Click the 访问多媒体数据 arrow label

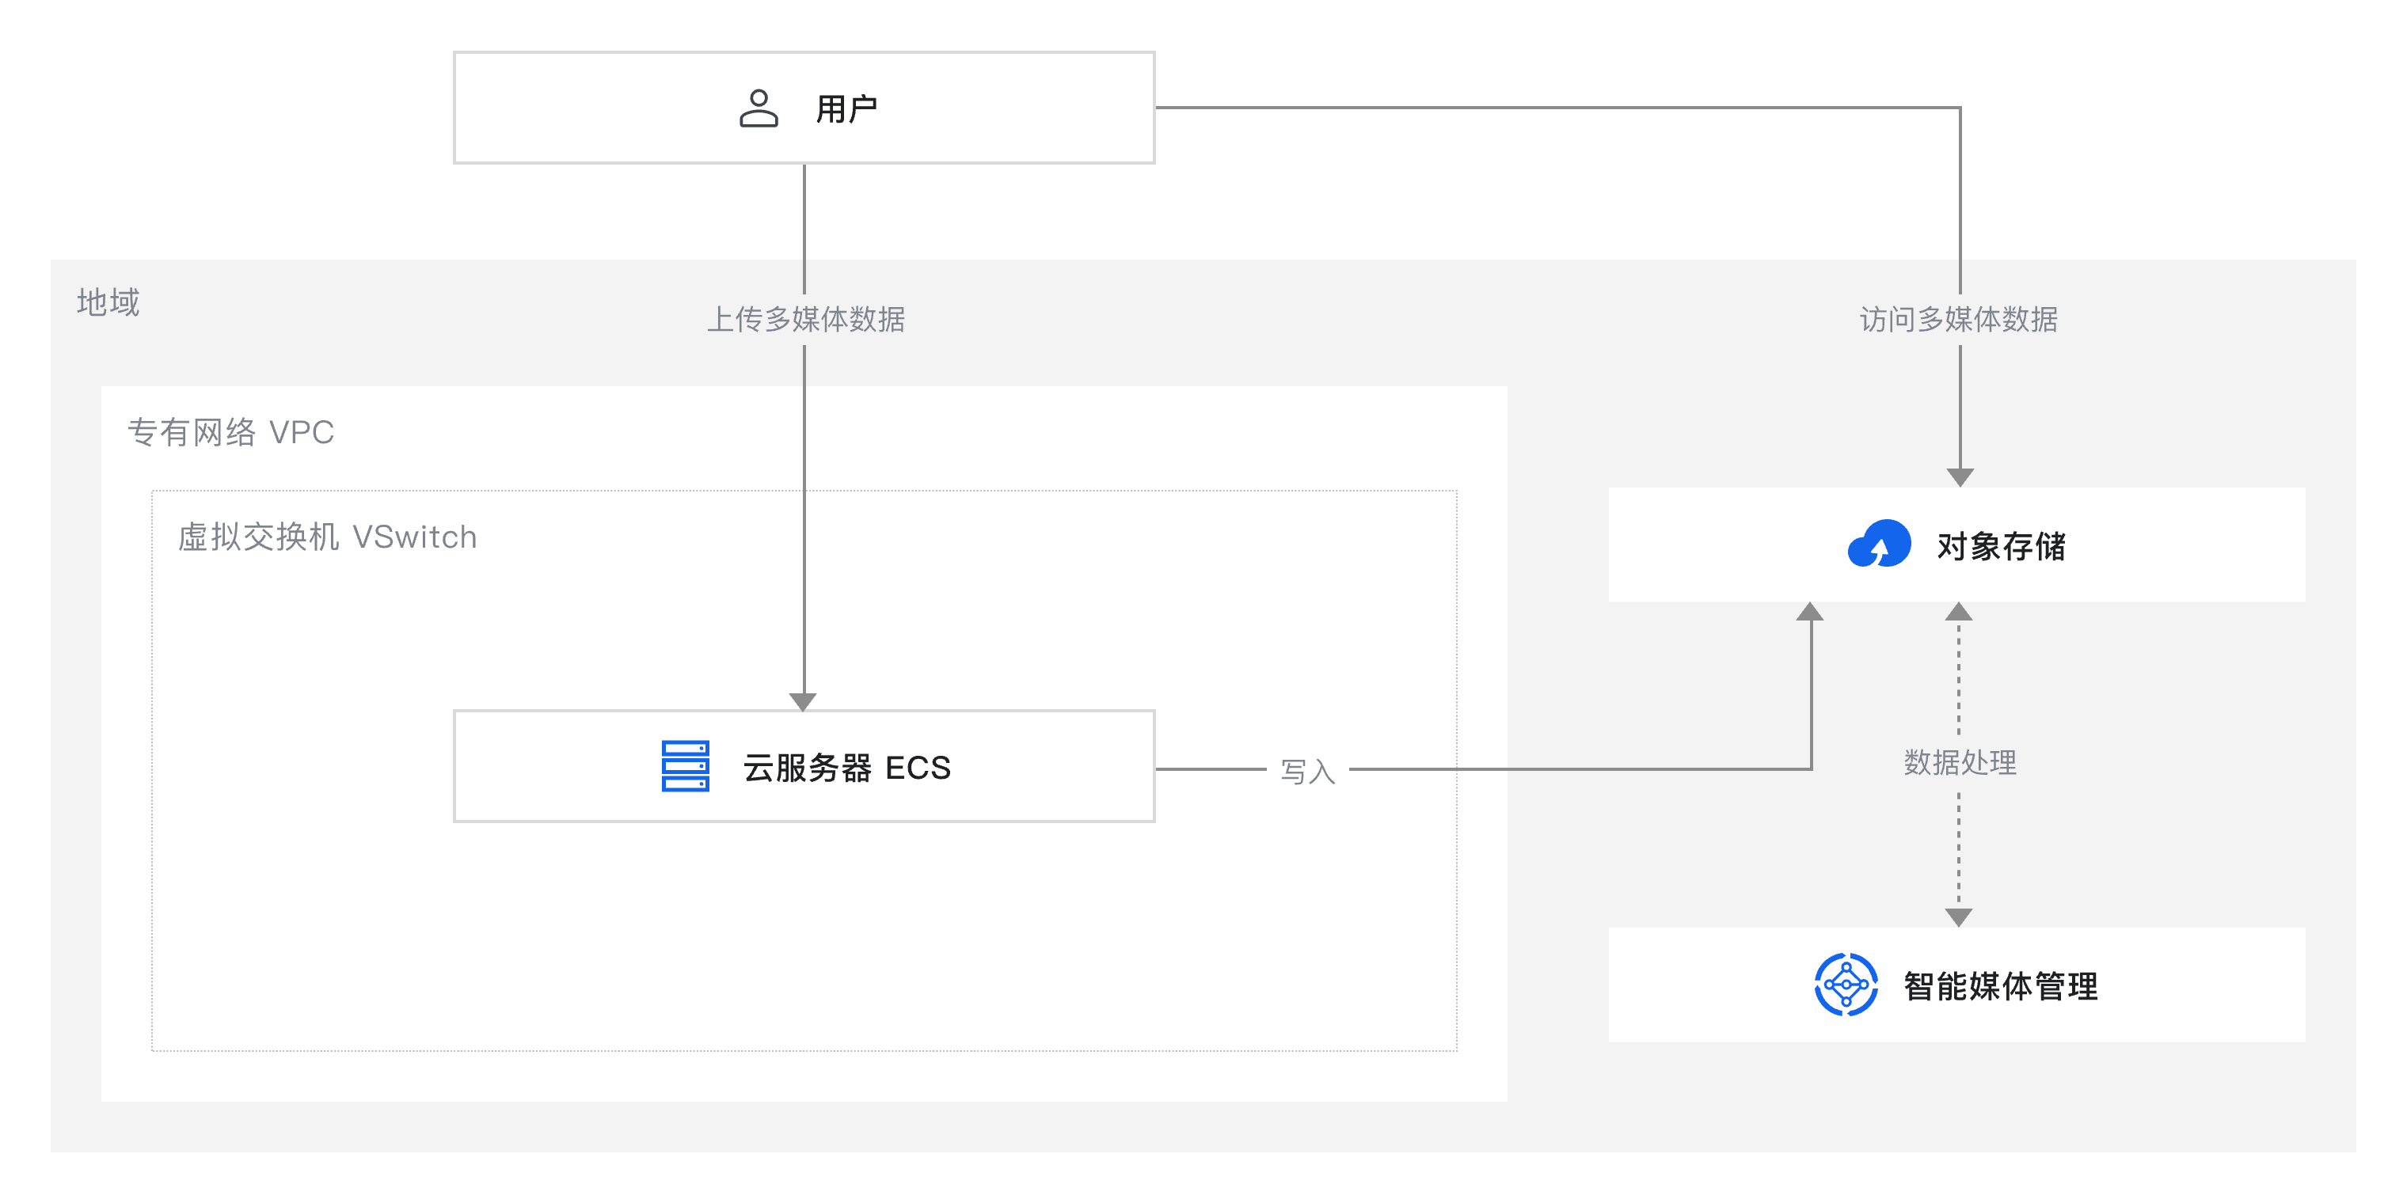tap(1959, 320)
